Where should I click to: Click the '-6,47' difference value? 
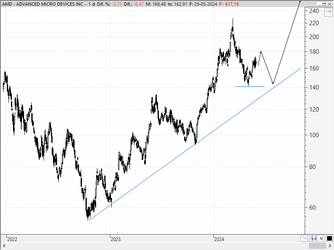[x=138, y=4]
